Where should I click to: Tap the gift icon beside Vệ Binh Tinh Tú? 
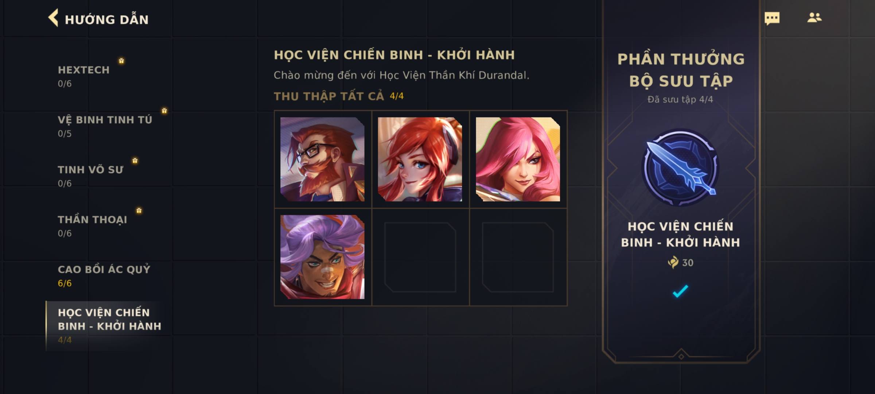(164, 111)
